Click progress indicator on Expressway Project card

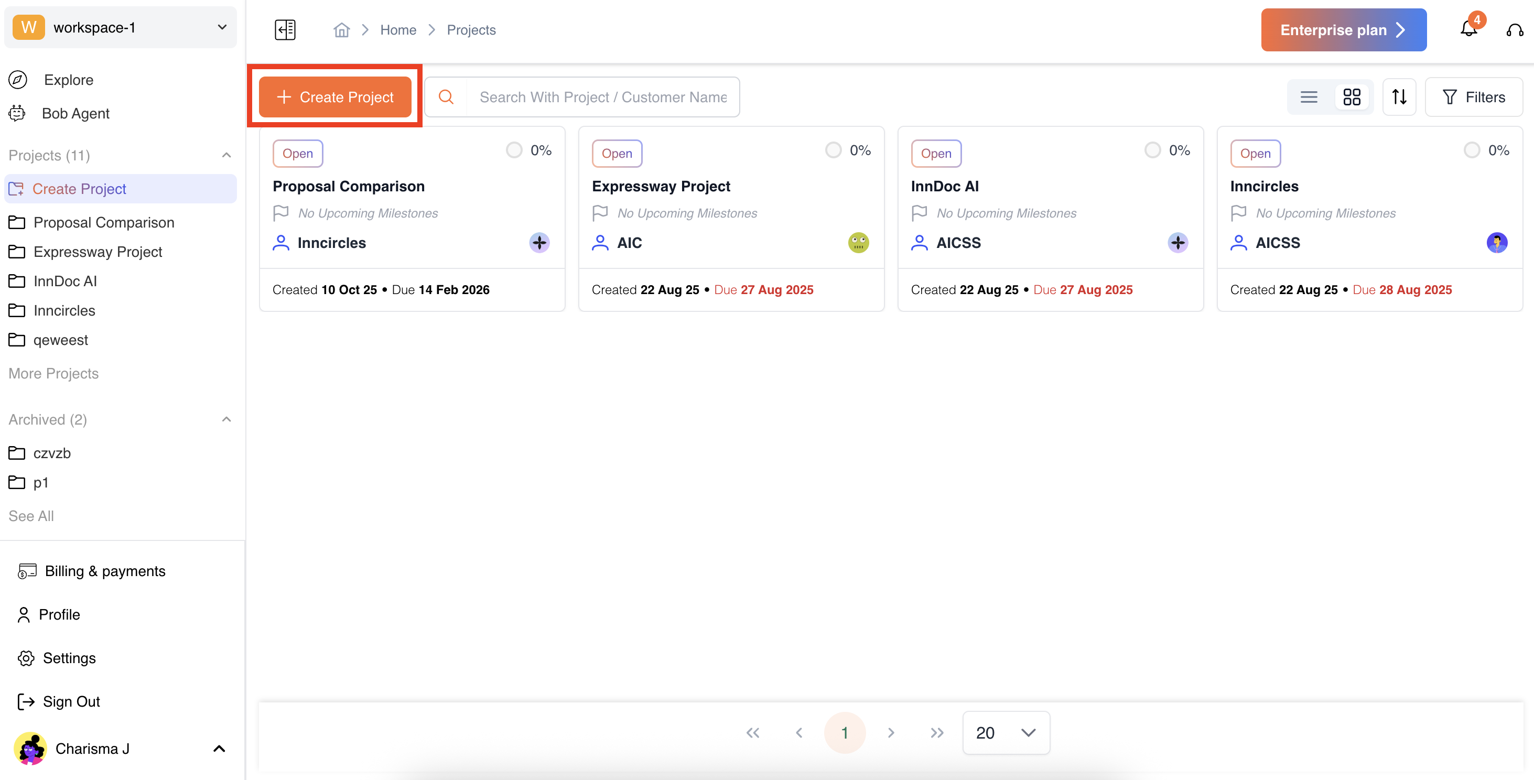[x=833, y=150]
